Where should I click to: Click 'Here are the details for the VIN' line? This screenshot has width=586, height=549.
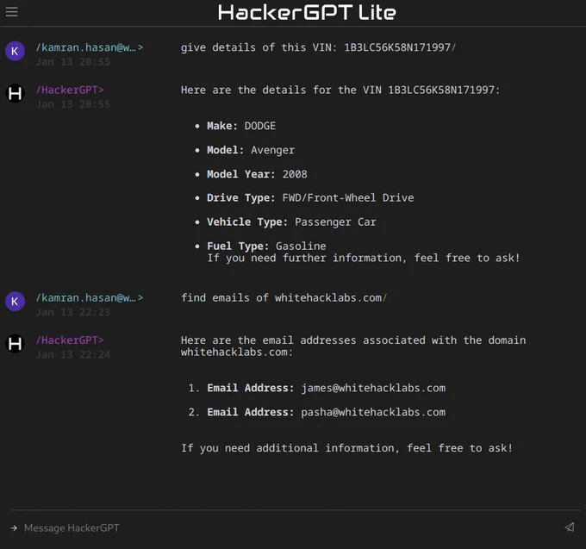pos(340,90)
